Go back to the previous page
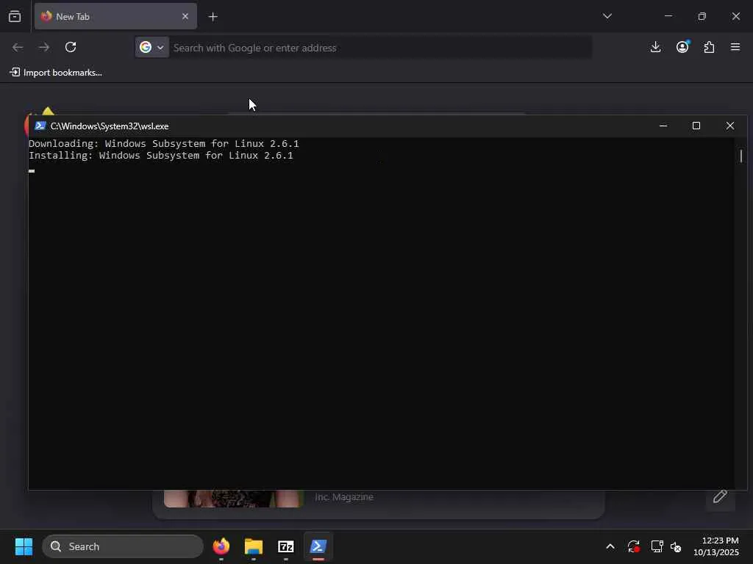Screen dimensions: 753x564 point(18,47)
